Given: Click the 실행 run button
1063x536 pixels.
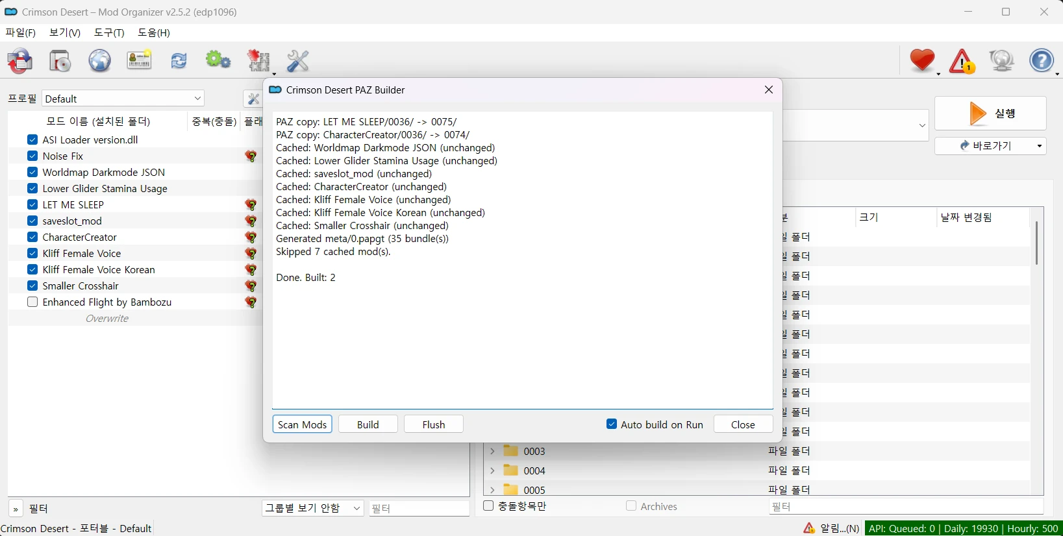Looking at the screenshot, I should [990, 114].
